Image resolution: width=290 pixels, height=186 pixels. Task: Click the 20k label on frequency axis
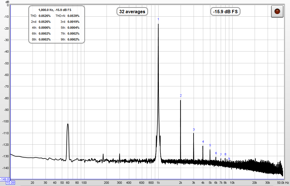[255, 183]
